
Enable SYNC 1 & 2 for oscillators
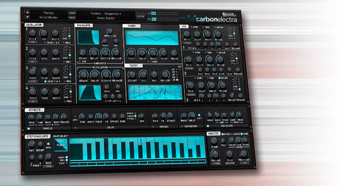tap(45, 42)
